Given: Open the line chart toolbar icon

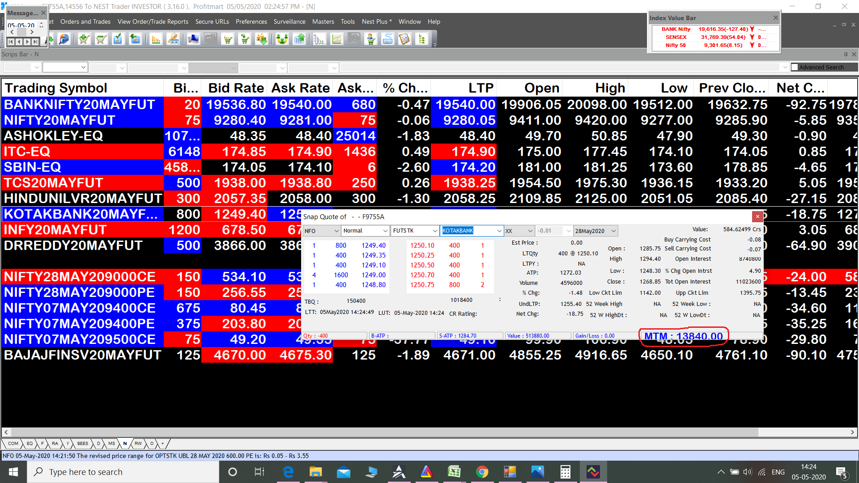Looking at the screenshot, I should coord(337,39).
